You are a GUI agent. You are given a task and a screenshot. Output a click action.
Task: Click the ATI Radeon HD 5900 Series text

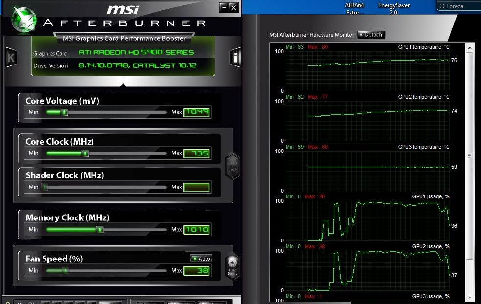(136, 52)
